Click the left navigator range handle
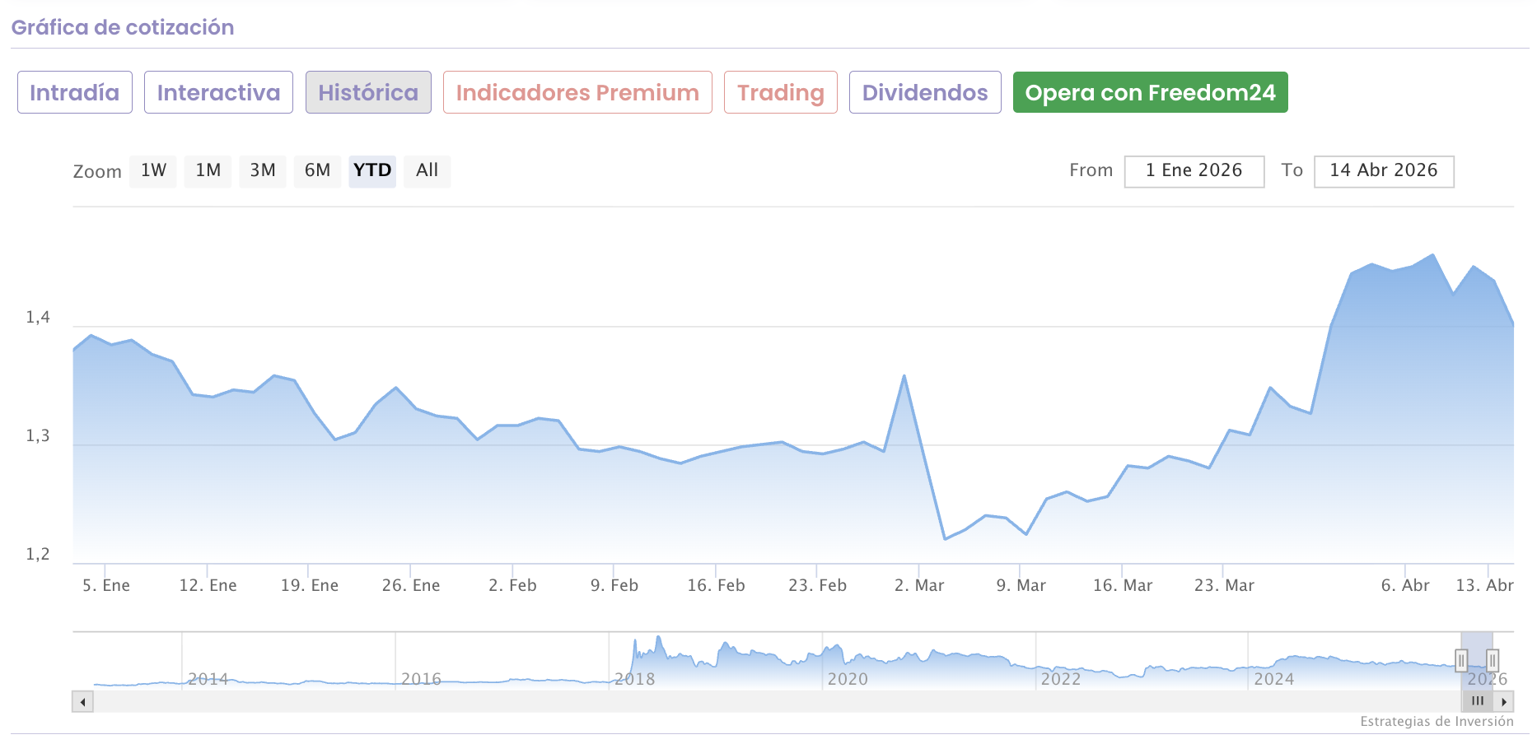The image size is (1537, 744). [1461, 660]
